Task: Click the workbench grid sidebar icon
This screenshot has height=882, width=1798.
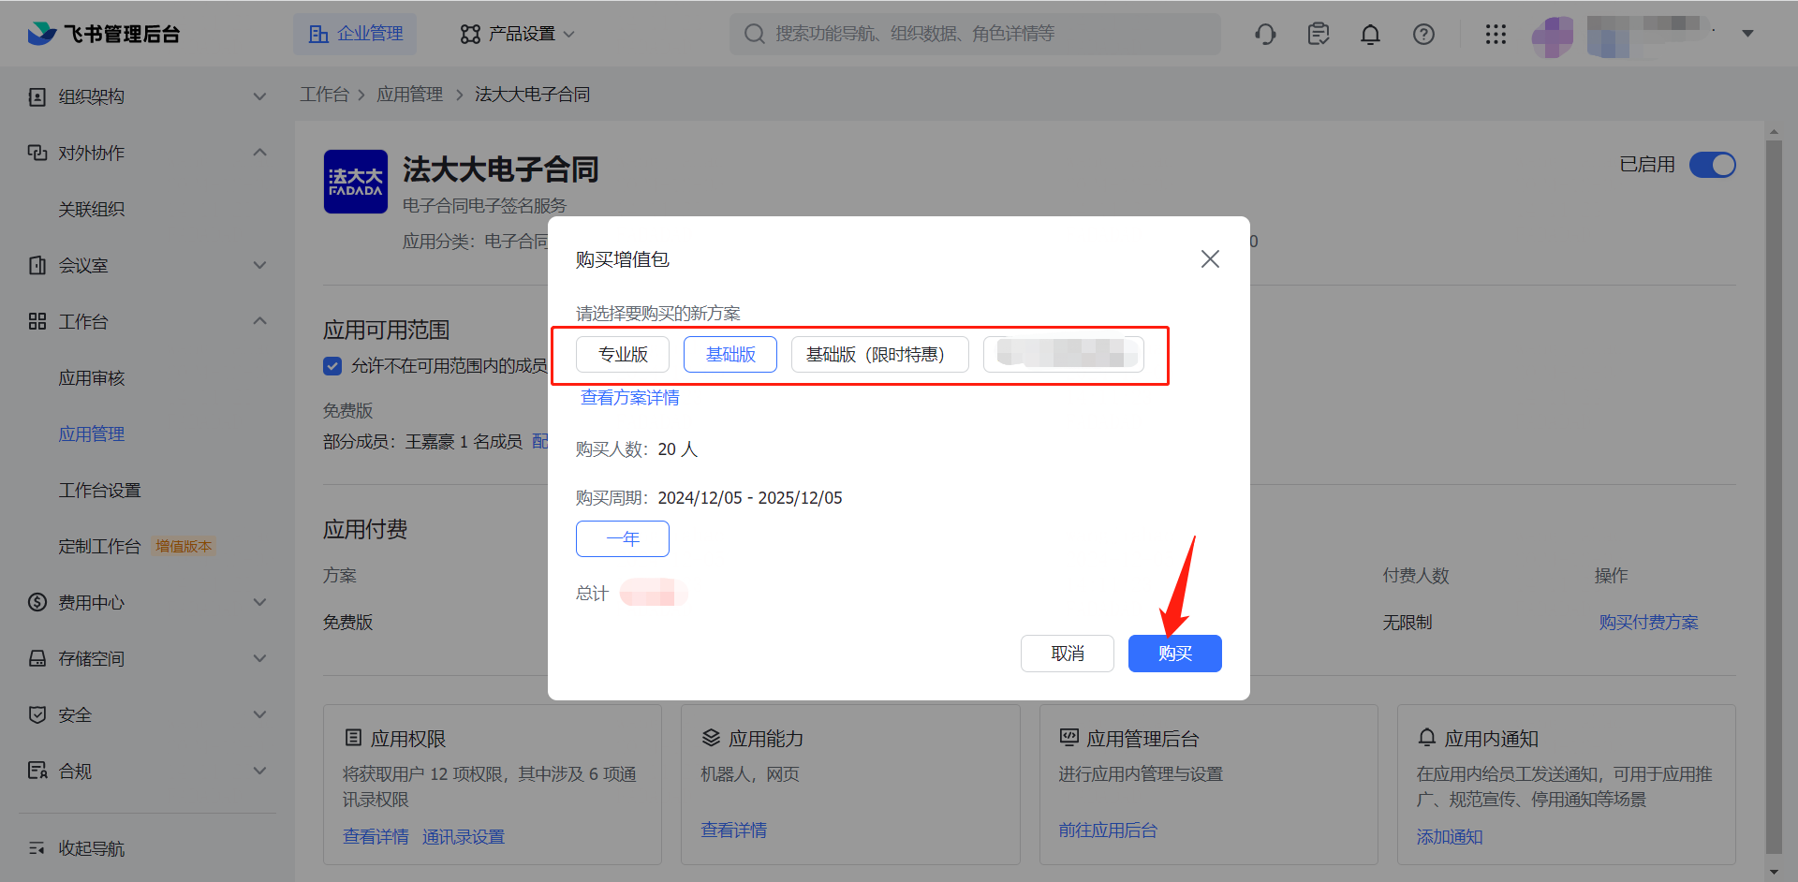Action: pyautogui.click(x=37, y=321)
